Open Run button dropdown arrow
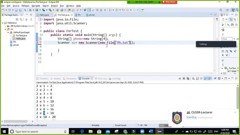Image resolution: width=240 pixels, height=135 pixels. pyautogui.click(x=40, y=10)
